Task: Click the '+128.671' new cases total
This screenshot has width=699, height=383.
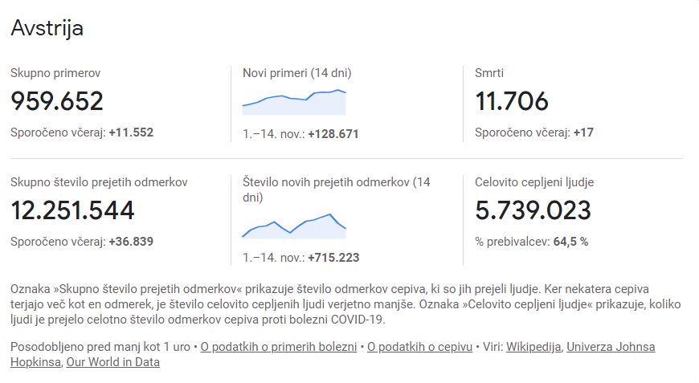Action: tap(333, 134)
